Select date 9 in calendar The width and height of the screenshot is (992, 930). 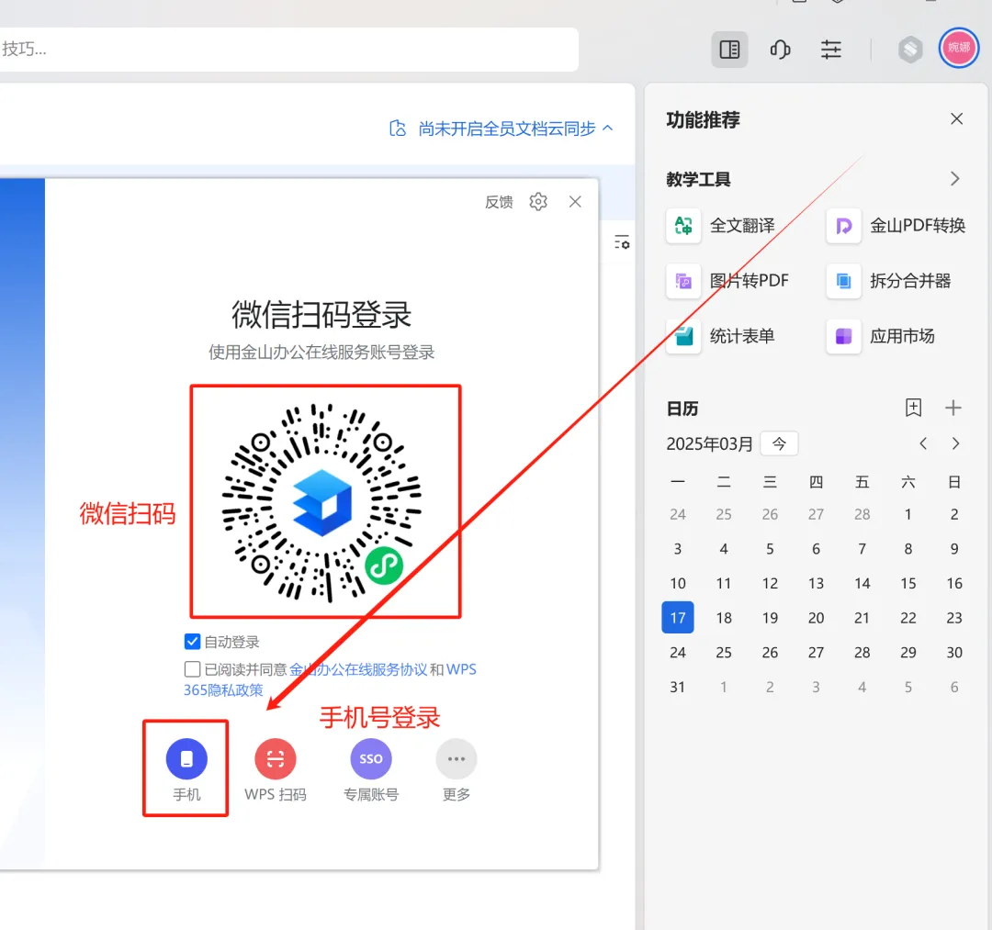point(954,549)
